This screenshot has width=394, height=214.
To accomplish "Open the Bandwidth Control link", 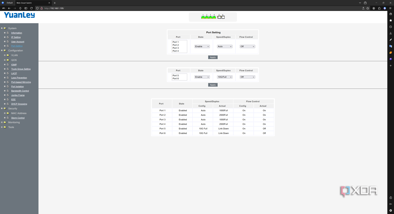I will click(20, 91).
